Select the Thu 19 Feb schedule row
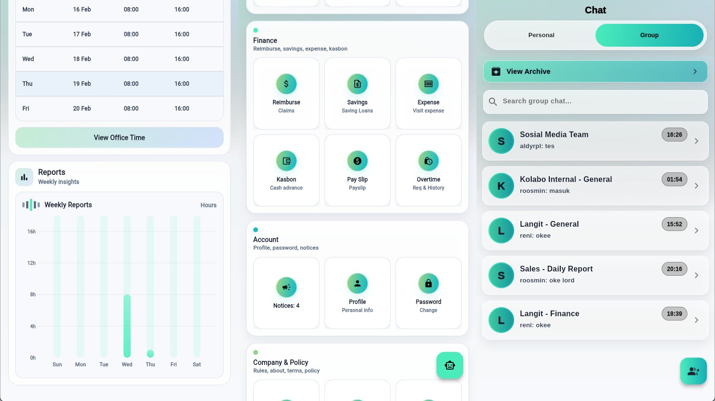Image resolution: width=715 pixels, height=401 pixels. [119, 84]
